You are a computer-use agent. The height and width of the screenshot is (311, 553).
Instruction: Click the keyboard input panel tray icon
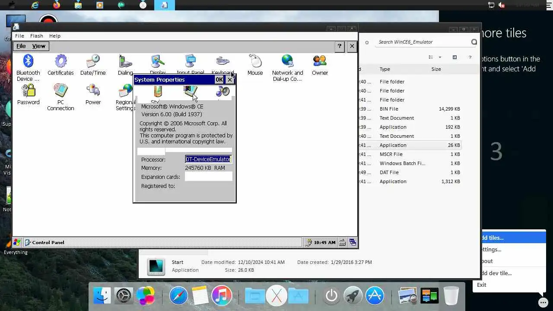click(x=342, y=242)
